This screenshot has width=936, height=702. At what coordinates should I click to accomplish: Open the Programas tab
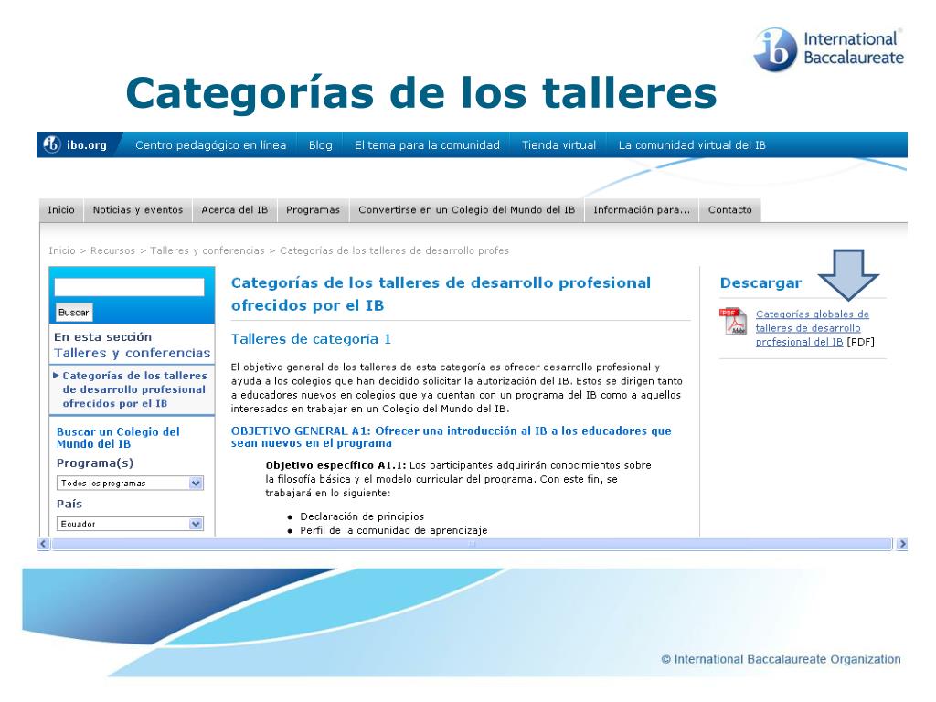tap(313, 210)
